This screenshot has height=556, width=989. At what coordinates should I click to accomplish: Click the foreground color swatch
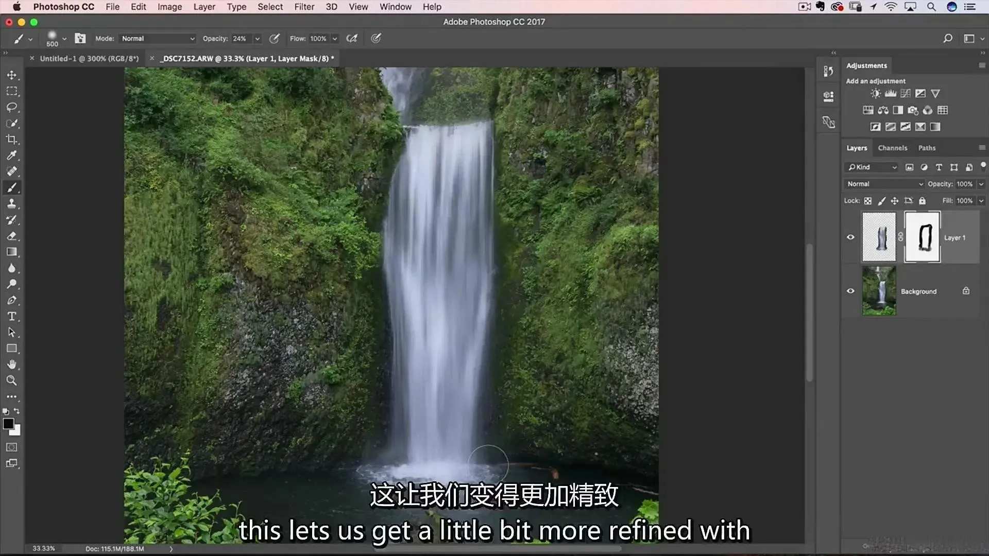(8, 424)
